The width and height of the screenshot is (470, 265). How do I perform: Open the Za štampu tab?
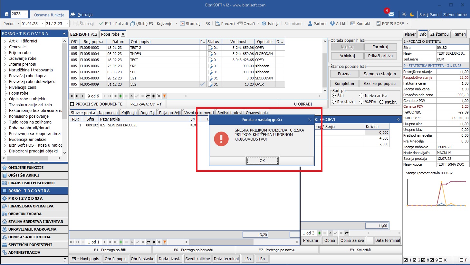pos(439,34)
